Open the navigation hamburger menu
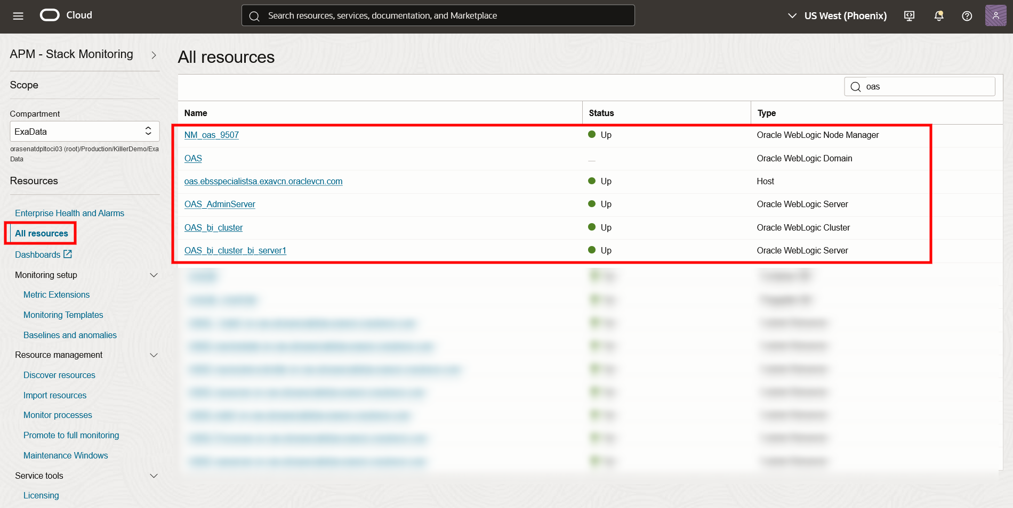The width and height of the screenshot is (1013, 508). [18, 15]
